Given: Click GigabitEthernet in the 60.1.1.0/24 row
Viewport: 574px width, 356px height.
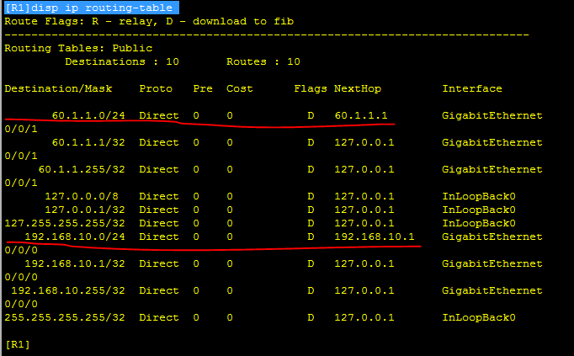Looking at the screenshot, I should click(492, 115).
